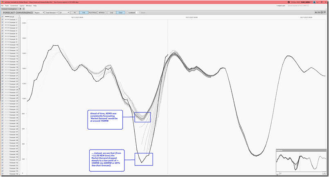The image size is (329, 177).
Task: Toggle the Forecast -2 series checkbox
Action: point(2,22)
